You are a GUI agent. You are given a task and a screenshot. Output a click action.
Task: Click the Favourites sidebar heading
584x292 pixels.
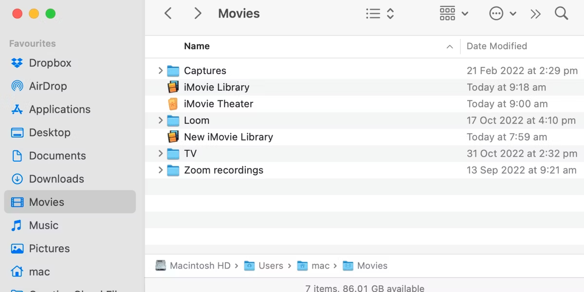coord(33,43)
